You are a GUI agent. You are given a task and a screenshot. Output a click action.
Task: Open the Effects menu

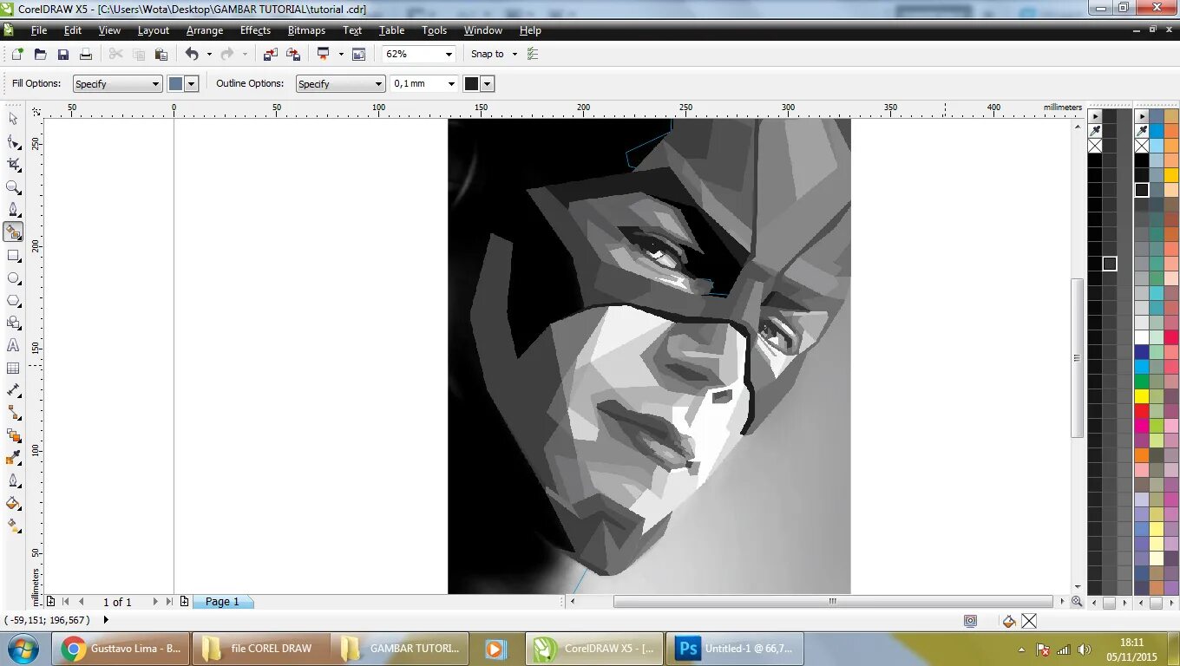255,30
